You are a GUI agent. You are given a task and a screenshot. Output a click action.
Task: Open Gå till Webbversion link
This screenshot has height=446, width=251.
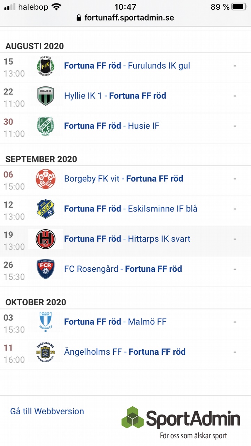tap(47, 411)
